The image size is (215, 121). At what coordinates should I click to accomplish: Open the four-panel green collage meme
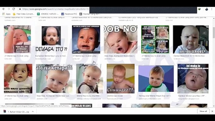(155, 39)
